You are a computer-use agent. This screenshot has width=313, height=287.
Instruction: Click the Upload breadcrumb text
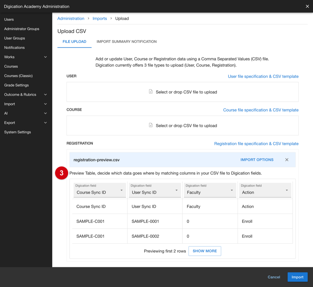[122, 18]
